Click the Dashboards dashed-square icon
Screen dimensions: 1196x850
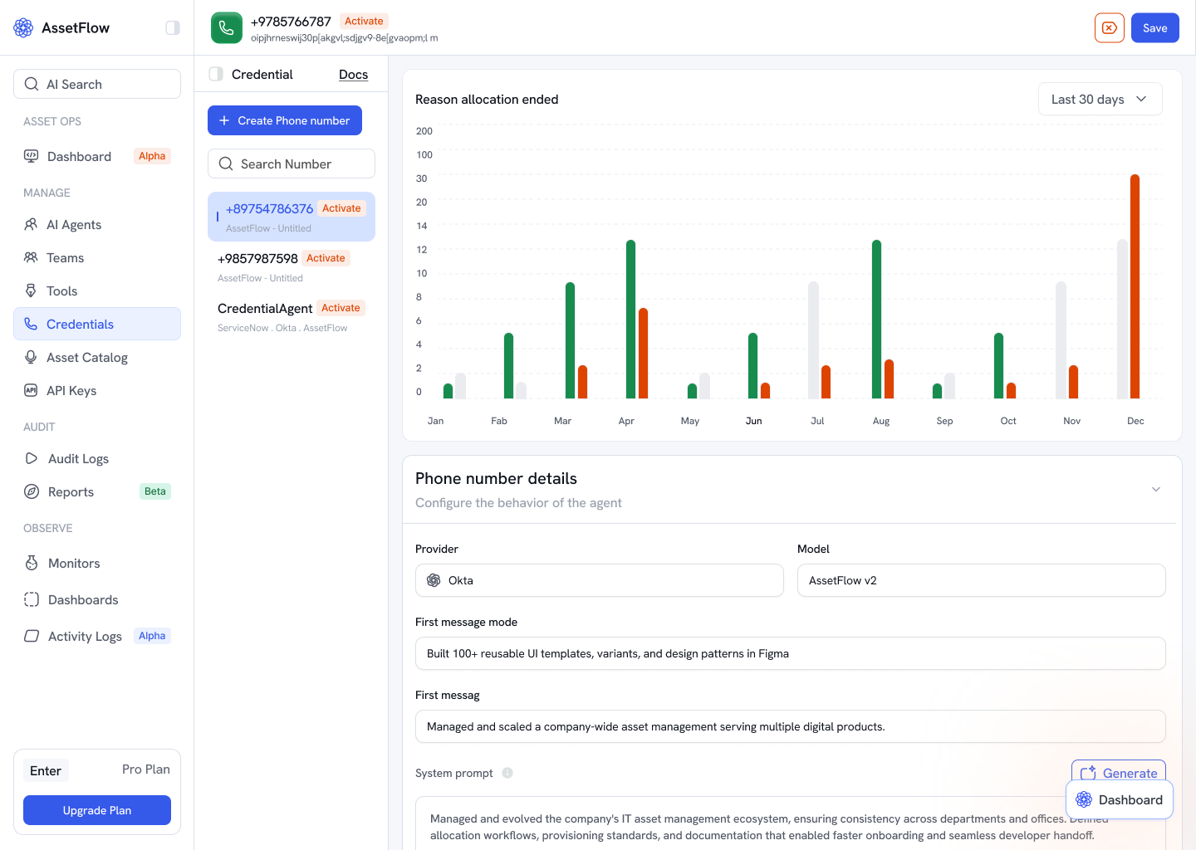pos(32,599)
